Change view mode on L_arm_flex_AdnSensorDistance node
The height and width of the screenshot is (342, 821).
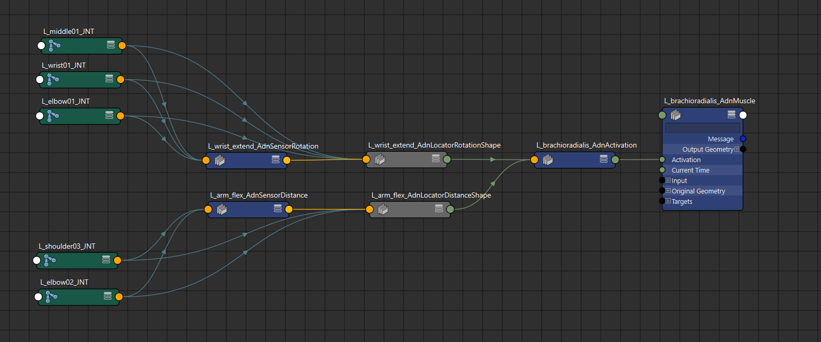(277, 209)
